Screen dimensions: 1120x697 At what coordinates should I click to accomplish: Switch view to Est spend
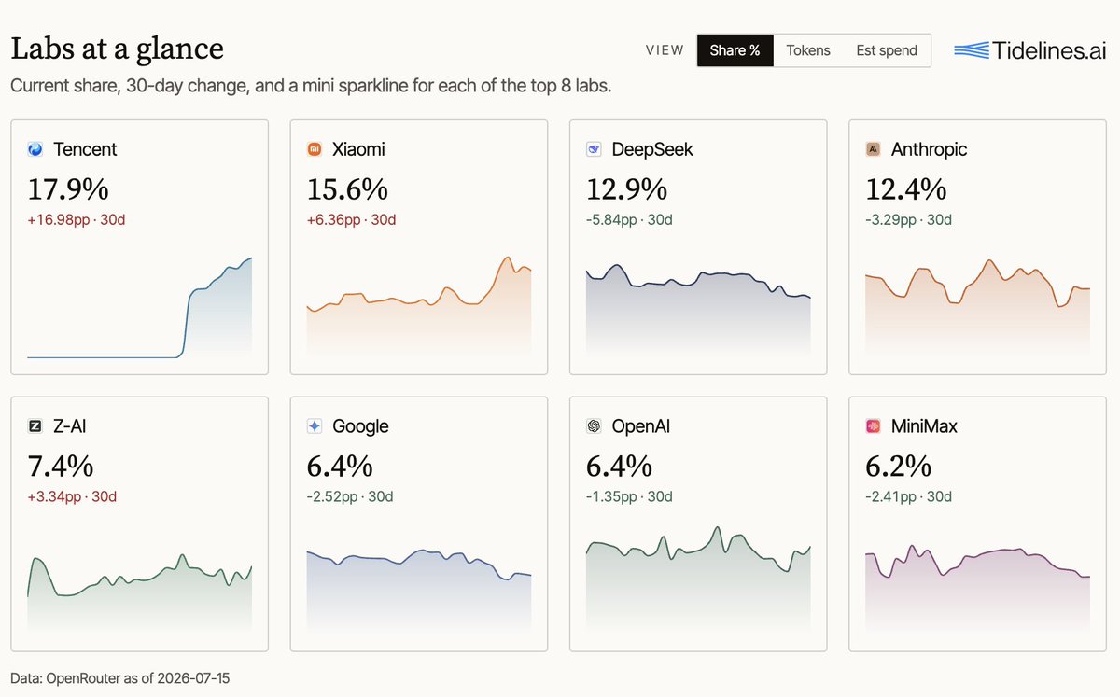click(x=887, y=50)
